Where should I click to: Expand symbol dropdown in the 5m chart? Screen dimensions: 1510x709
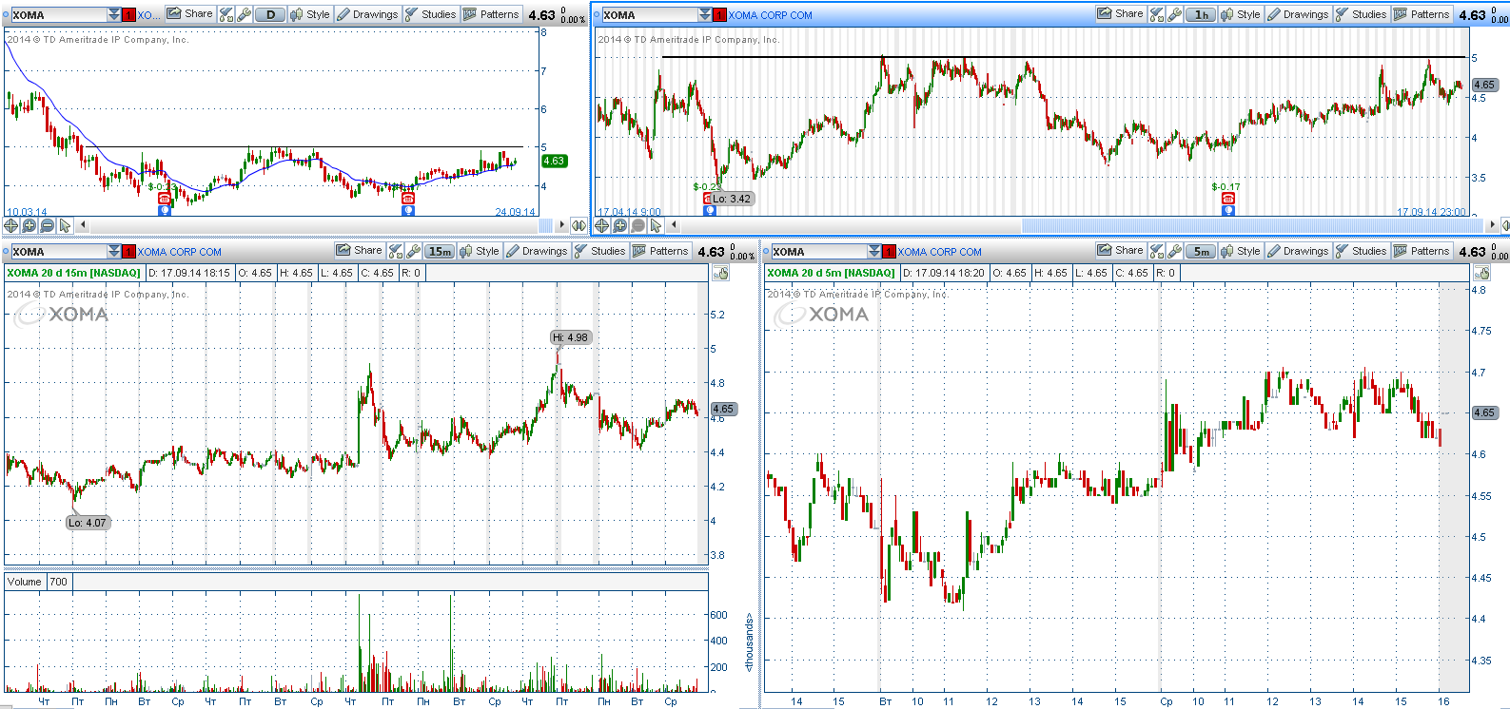874,251
